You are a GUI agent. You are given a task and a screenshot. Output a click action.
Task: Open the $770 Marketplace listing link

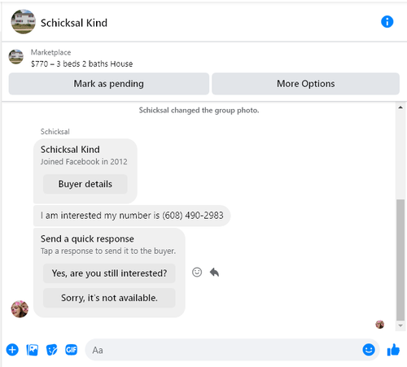(x=81, y=63)
